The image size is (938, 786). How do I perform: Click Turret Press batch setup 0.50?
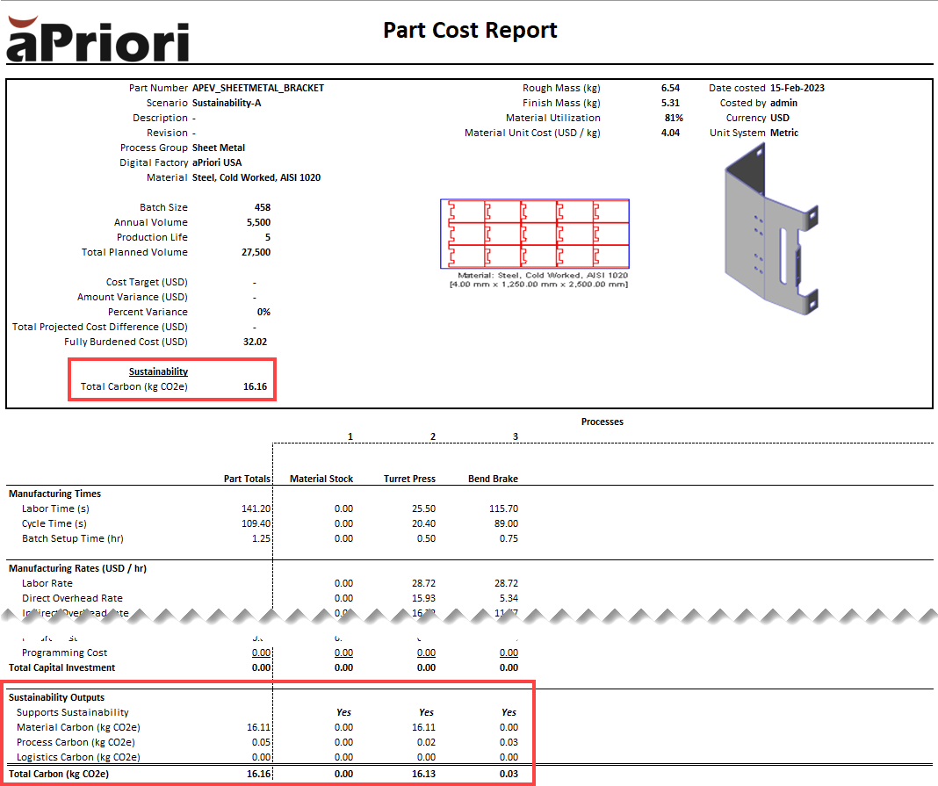(426, 538)
